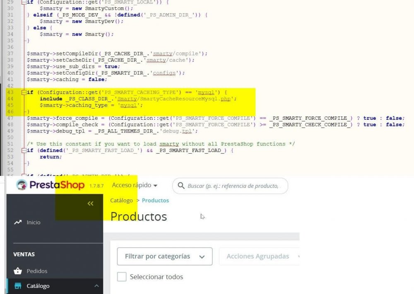Open Pedidos in the sidebar menu
This screenshot has height=294, width=414.
point(37,271)
